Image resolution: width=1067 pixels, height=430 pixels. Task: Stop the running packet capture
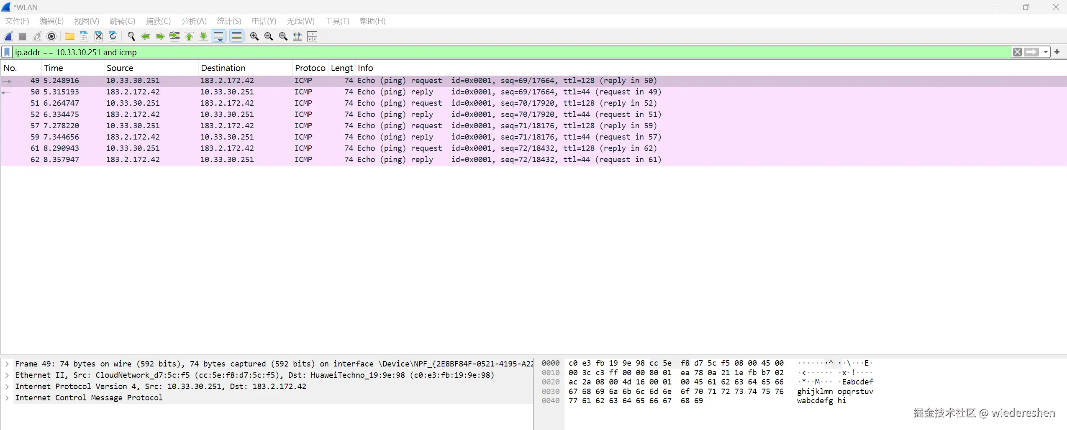(x=23, y=37)
